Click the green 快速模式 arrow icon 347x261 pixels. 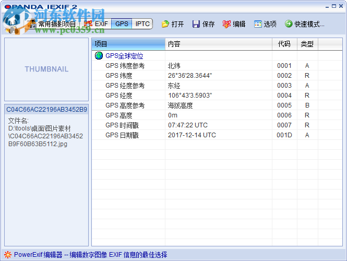pos(289,23)
